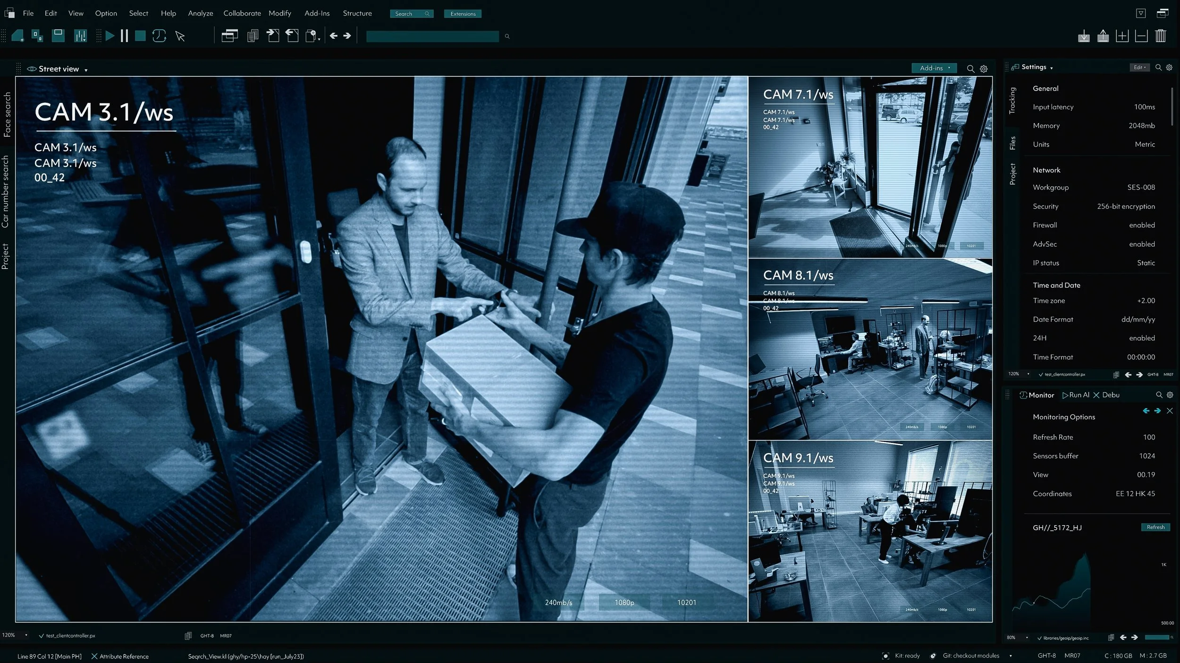Open the 120% zoom dropdown at bottom left
The width and height of the screenshot is (1180, 663).
click(x=26, y=635)
